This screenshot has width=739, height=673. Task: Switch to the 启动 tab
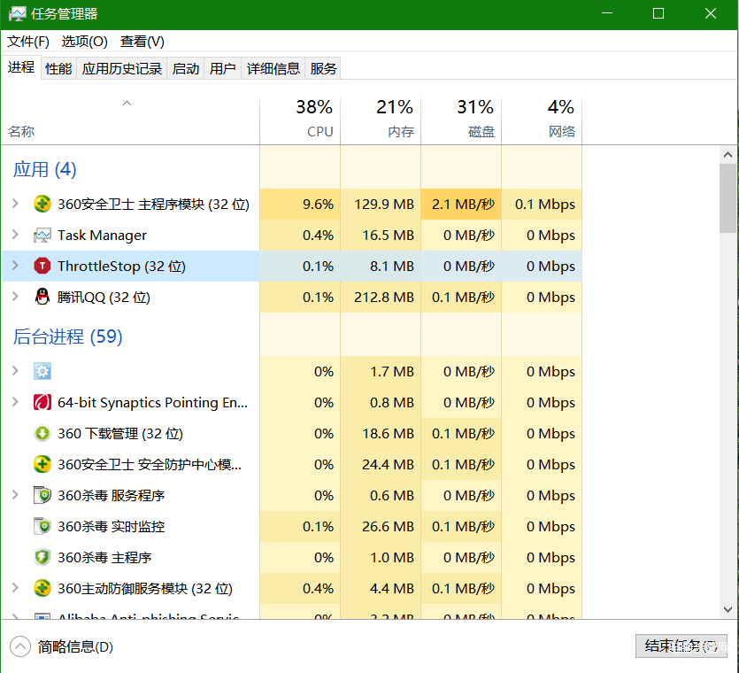pos(186,69)
